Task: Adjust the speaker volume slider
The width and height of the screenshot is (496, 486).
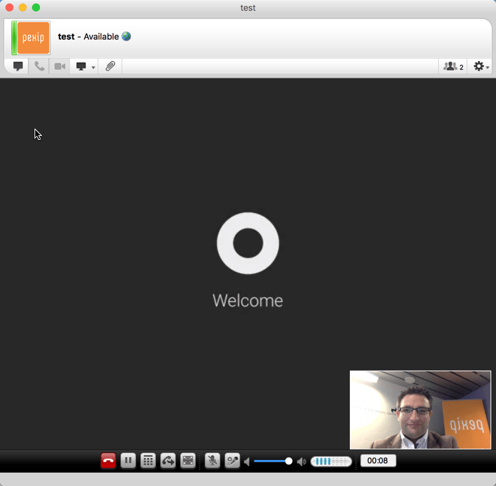Action: 273,461
